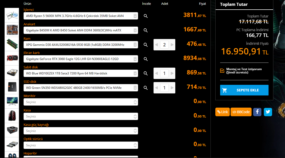Open the İşlemci selection field
This screenshot has width=285, height=158.
[x=81, y=16]
